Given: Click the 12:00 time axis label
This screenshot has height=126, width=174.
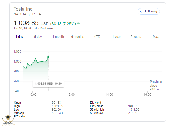Looking at the screenshot, I should pyautogui.click(x=71, y=95).
